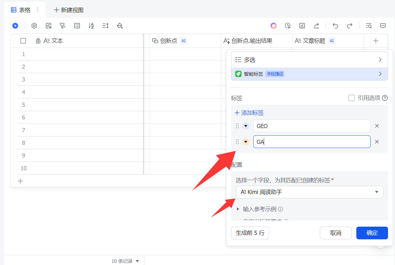Viewport: 395px width, 265px height.
Task: Expand the 输入参考示例 section
Action: 238,209
